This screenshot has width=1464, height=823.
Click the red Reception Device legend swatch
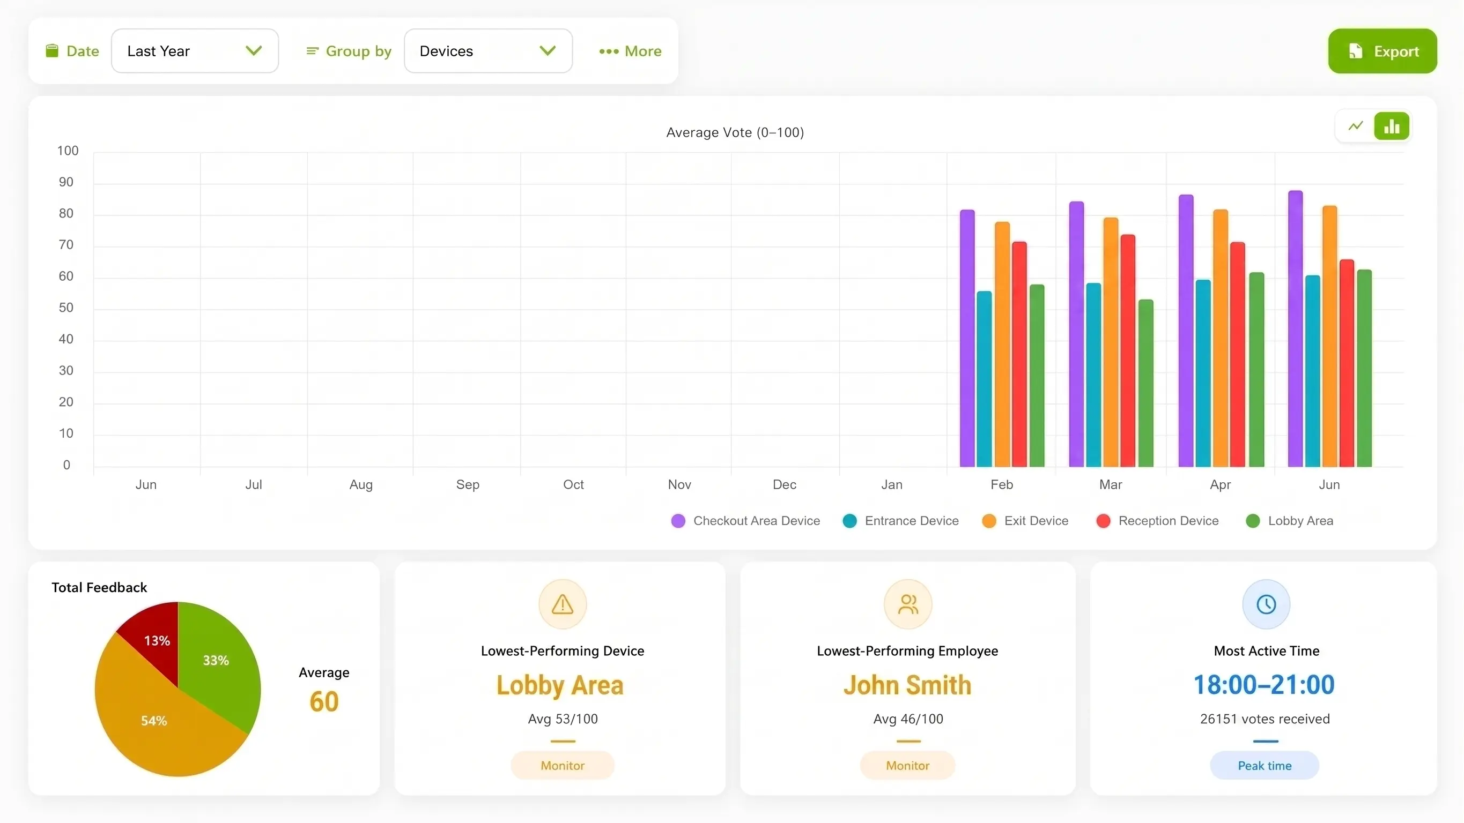click(x=1103, y=521)
